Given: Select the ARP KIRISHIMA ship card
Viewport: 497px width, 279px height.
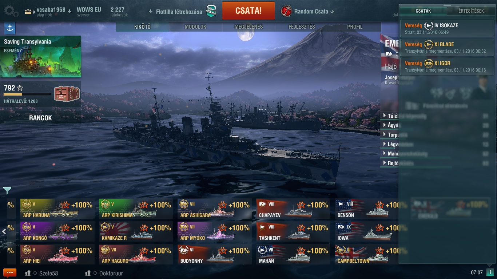Looking at the screenshot, I should tap(136, 209).
